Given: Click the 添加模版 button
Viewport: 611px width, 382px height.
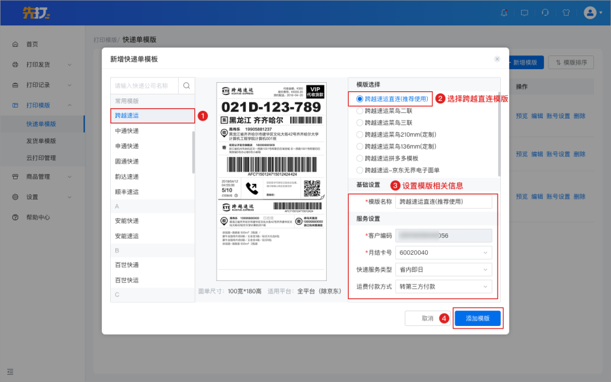Looking at the screenshot, I should tap(477, 318).
